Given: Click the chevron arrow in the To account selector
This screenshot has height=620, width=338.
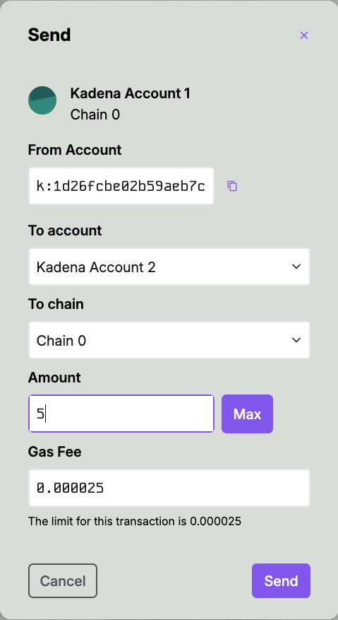Looking at the screenshot, I should click(296, 267).
